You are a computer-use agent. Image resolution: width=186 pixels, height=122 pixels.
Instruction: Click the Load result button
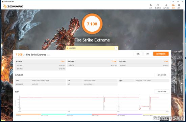click(x=138, y=54)
